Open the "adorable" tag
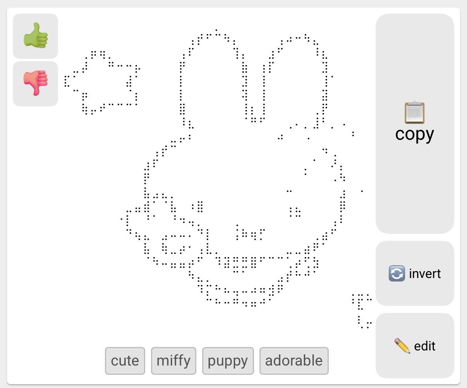The image size is (467, 388). coord(294,361)
